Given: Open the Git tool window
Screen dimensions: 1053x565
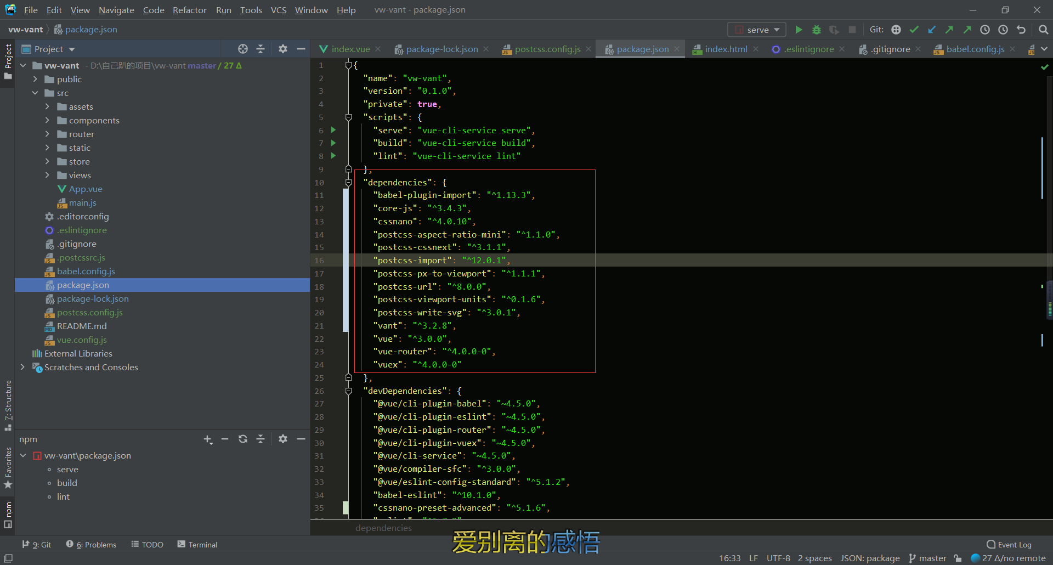Looking at the screenshot, I should pyautogui.click(x=36, y=544).
